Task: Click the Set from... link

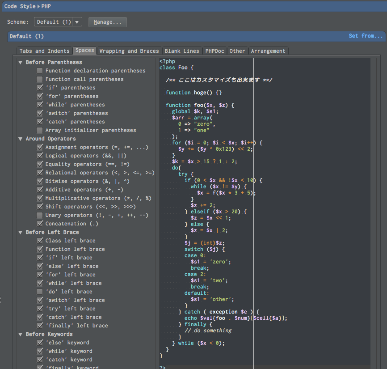Action: tap(366, 36)
